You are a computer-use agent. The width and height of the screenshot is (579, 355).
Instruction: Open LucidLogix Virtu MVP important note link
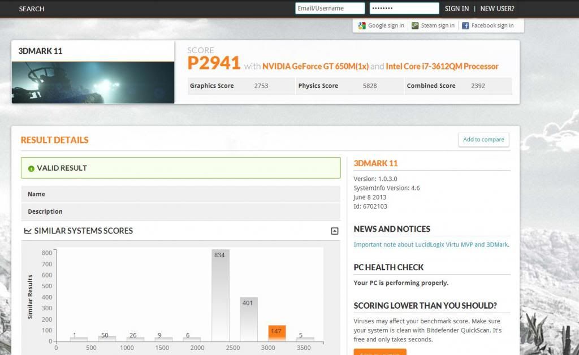[x=431, y=245]
